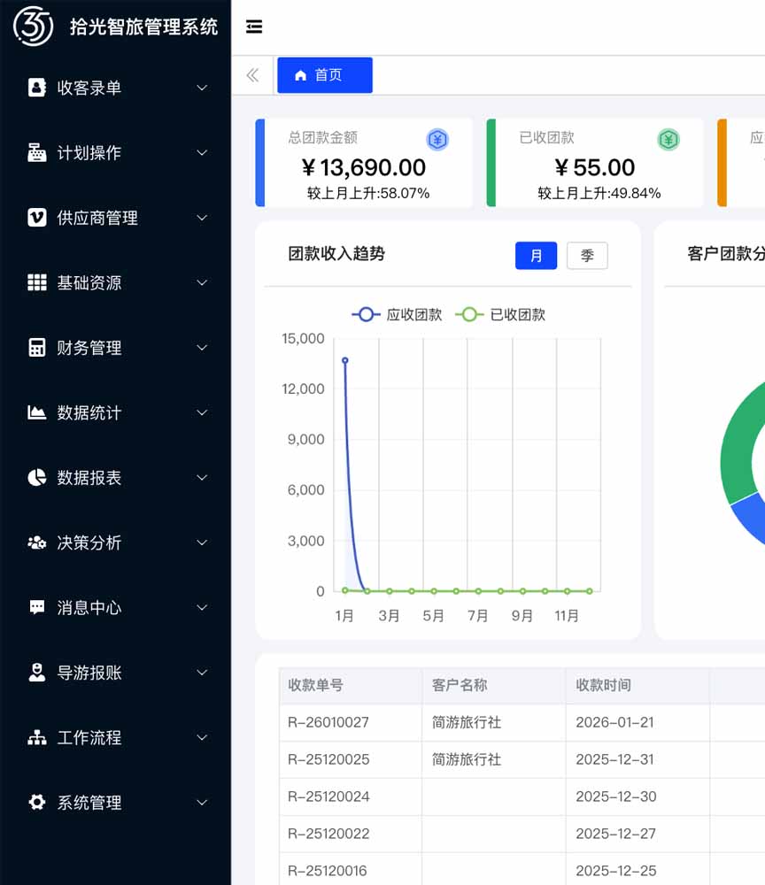The width and height of the screenshot is (765, 885).
Task: Click receipt number R-26010027
Action: 328,722
